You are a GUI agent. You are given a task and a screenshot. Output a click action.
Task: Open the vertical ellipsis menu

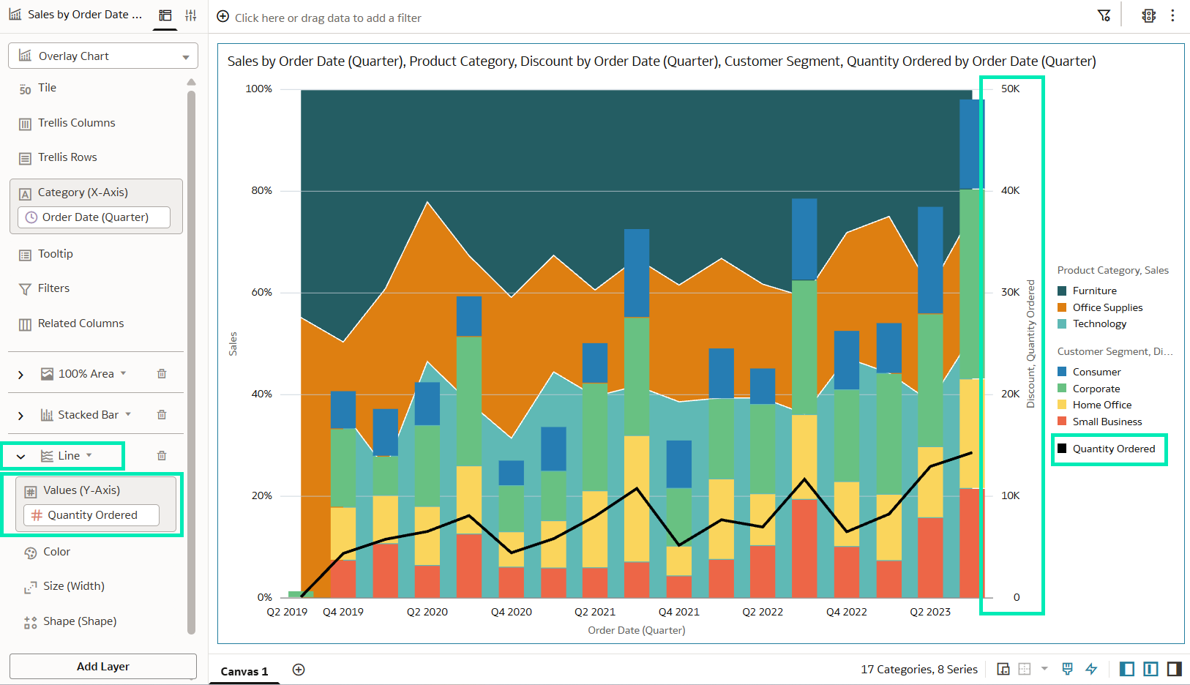(1172, 15)
